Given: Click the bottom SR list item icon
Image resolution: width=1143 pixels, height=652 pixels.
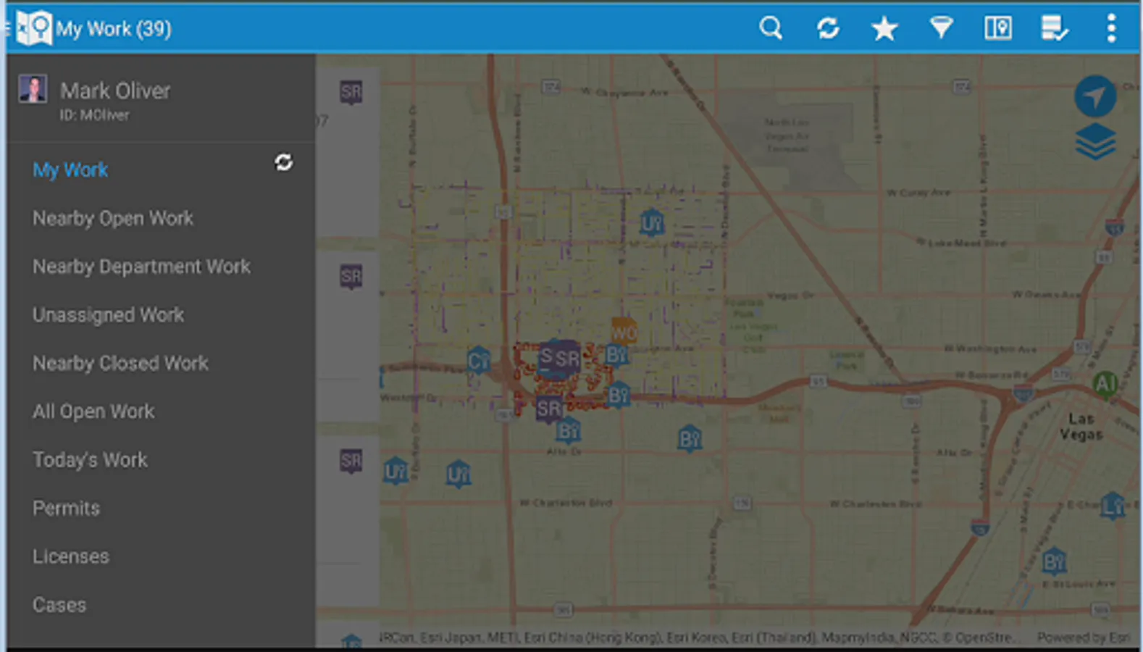Looking at the screenshot, I should 351,461.
